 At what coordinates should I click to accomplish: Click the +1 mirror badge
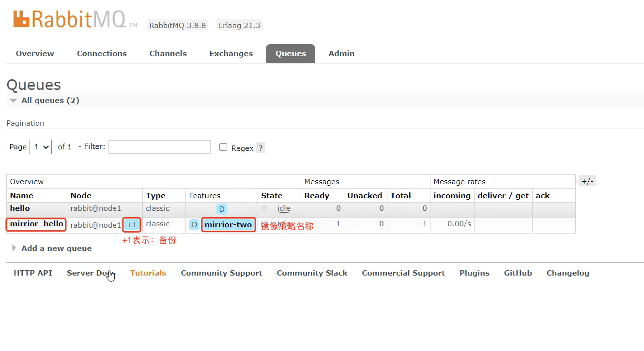coord(132,225)
